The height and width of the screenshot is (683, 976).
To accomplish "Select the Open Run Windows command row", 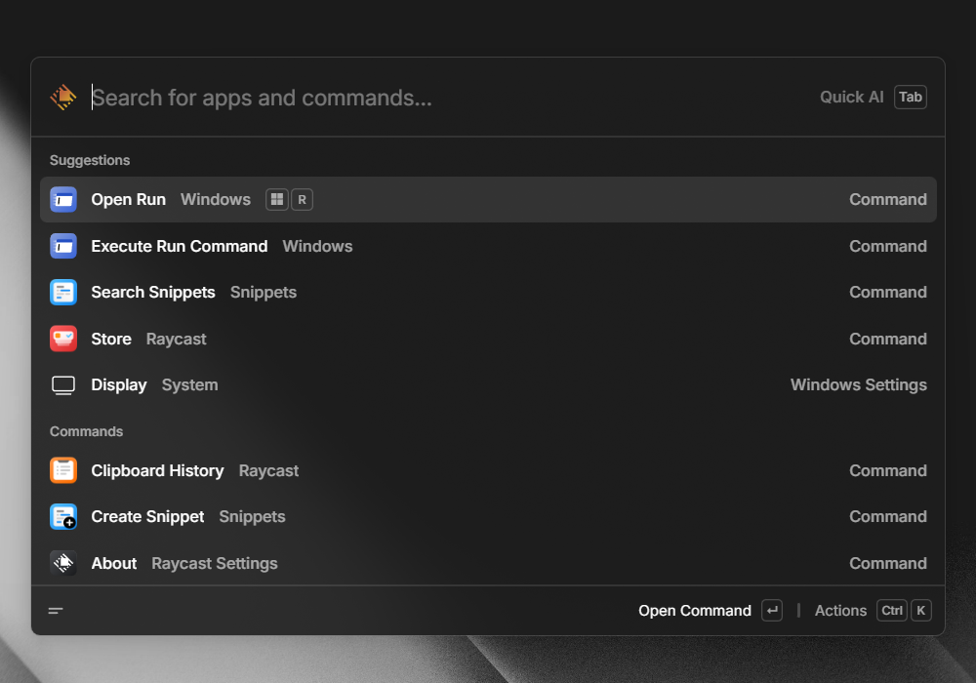I will click(488, 200).
